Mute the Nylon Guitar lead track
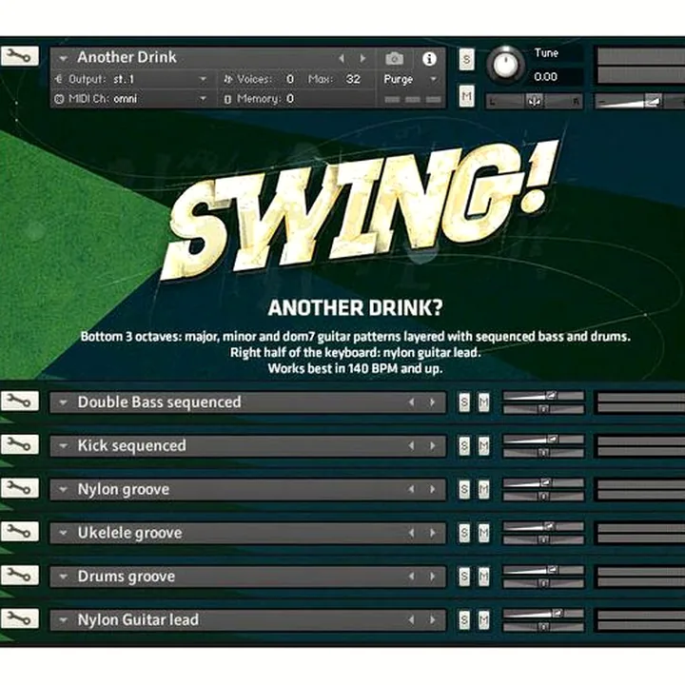Viewport: 685px width, 685px height. (483, 620)
